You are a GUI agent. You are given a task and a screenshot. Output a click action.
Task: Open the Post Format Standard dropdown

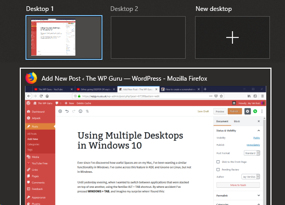pyautogui.click(x=252, y=153)
